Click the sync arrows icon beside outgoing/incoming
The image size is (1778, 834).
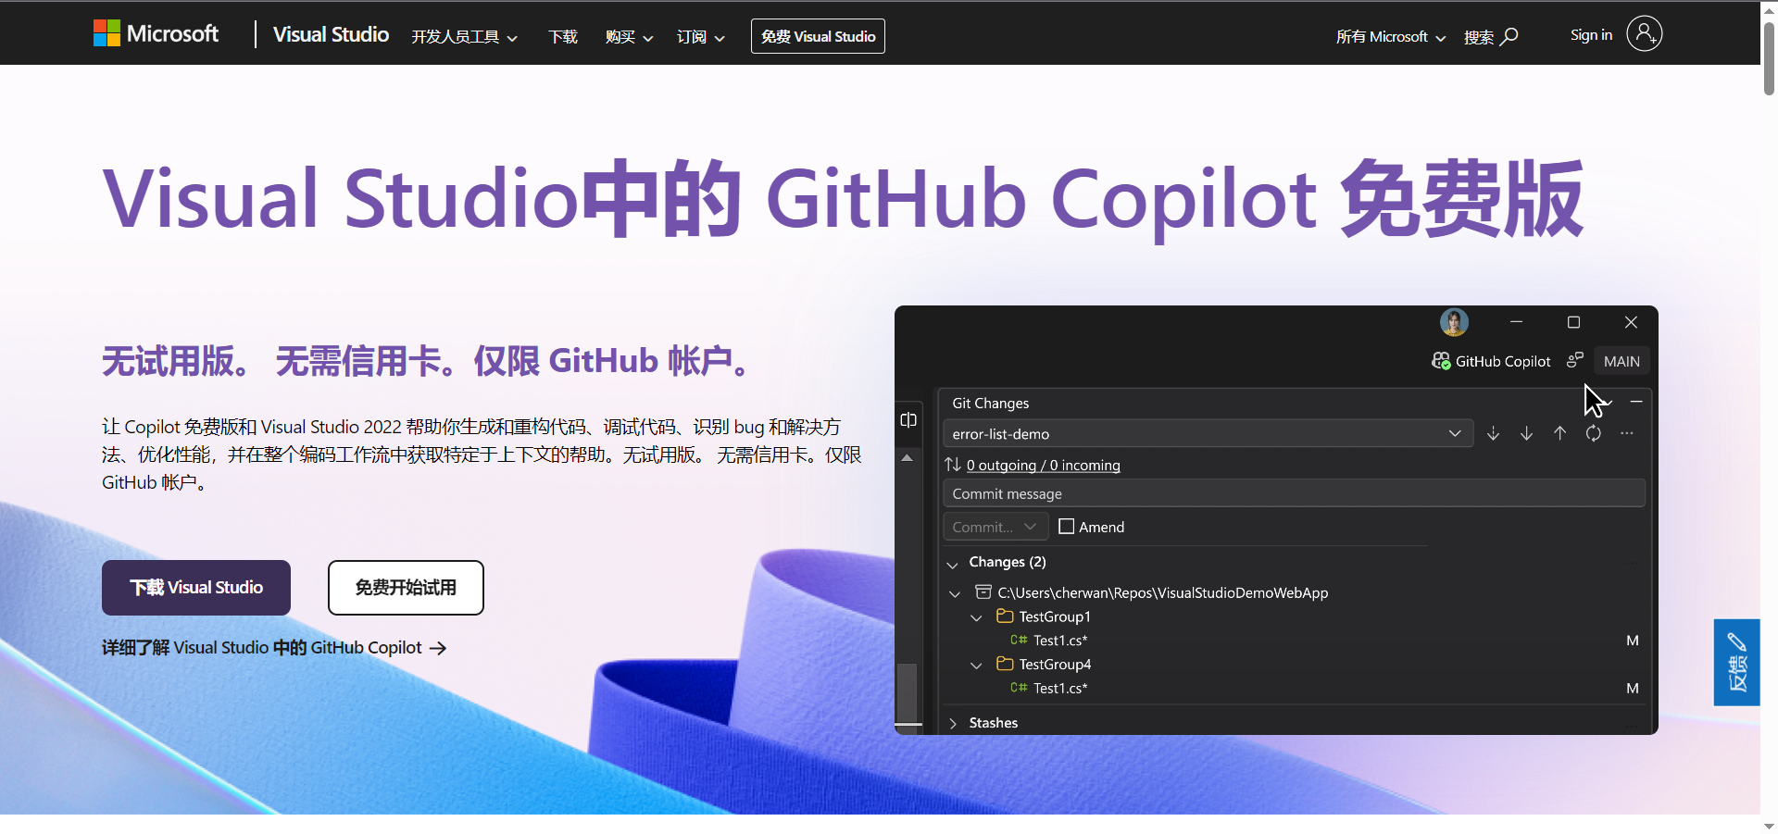point(952,465)
